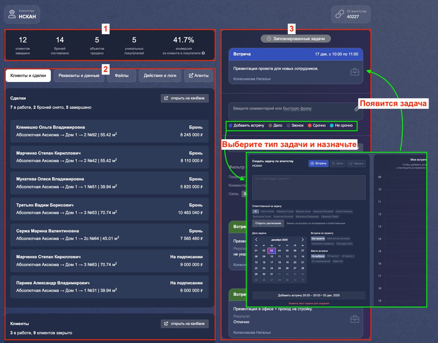Click the Запланированные задачи pill
The width and height of the screenshot is (438, 343).
coord(296,39)
